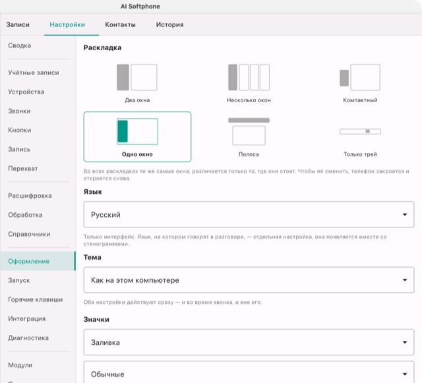Open the "Русский" language dropdown

249,214
